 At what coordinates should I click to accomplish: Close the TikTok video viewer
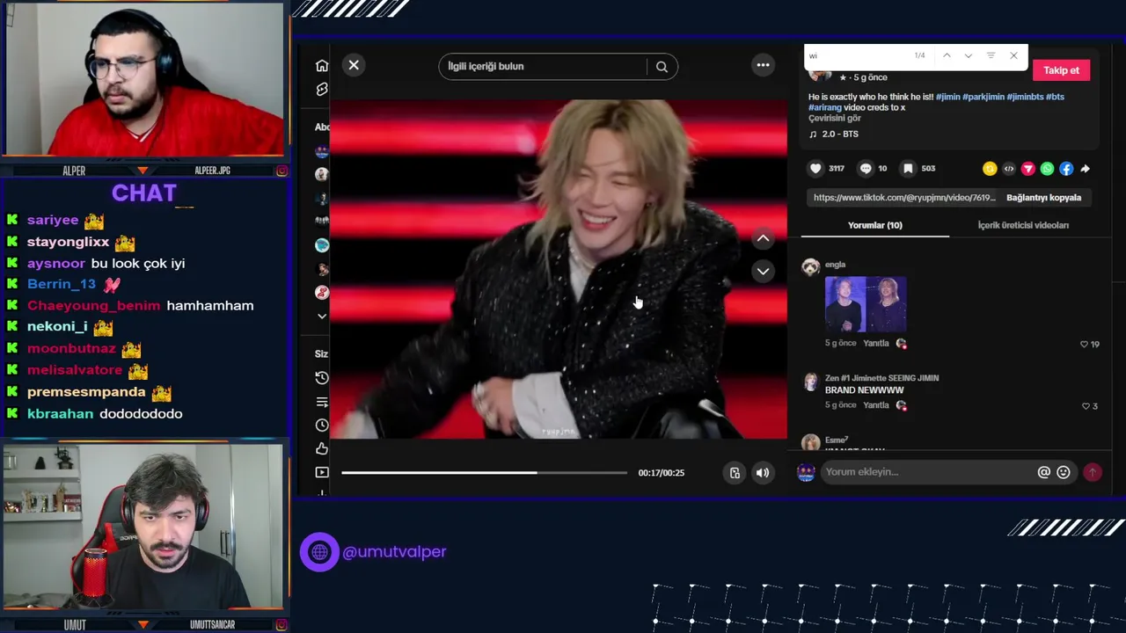354,65
